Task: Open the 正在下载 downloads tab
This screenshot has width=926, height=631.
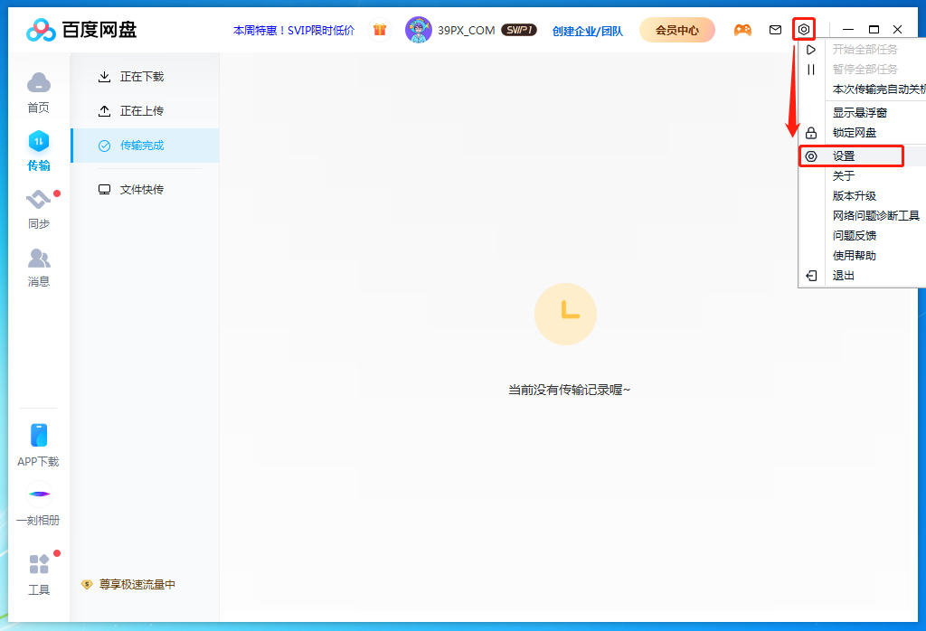Action: click(145, 77)
